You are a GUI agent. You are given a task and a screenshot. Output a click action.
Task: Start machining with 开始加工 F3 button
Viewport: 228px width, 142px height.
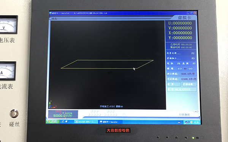click(181, 58)
